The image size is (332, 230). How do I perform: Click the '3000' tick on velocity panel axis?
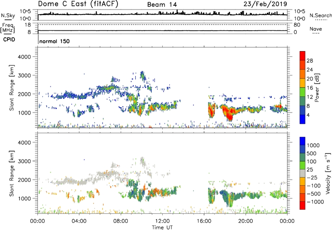(24, 161)
